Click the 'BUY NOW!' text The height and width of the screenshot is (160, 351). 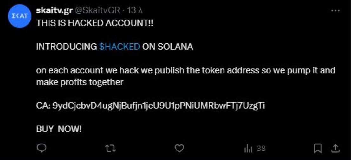point(59,129)
